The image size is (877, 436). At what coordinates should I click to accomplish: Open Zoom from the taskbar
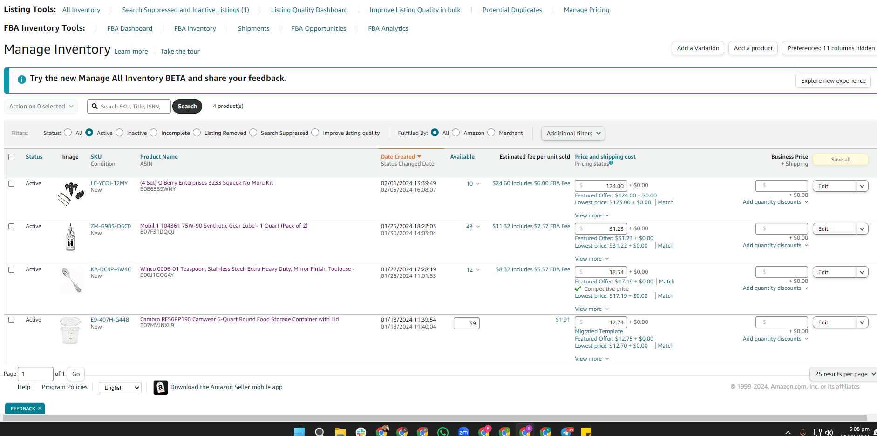click(463, 432)
